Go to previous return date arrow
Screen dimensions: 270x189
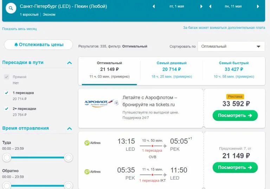pyautogui.click(x=210, y=6)
